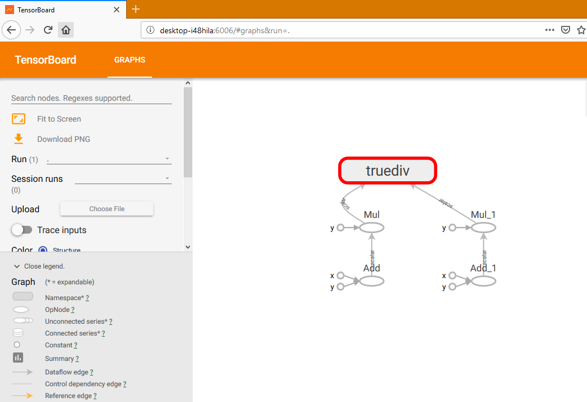This screenshot has width=587, height=402.
Task: Select the Mul op node
Action: point(372,227)
